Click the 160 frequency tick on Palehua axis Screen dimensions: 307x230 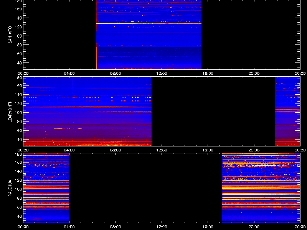(x=18, y=162)
